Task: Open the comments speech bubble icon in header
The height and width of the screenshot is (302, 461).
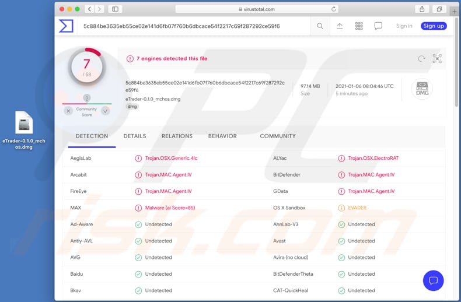Action: click(378, 26)
